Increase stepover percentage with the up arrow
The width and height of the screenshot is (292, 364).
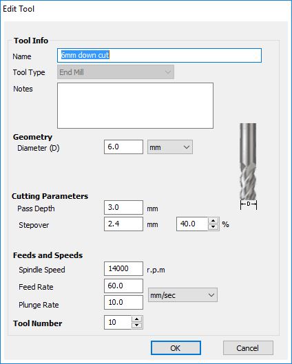(x=213, y=220)
